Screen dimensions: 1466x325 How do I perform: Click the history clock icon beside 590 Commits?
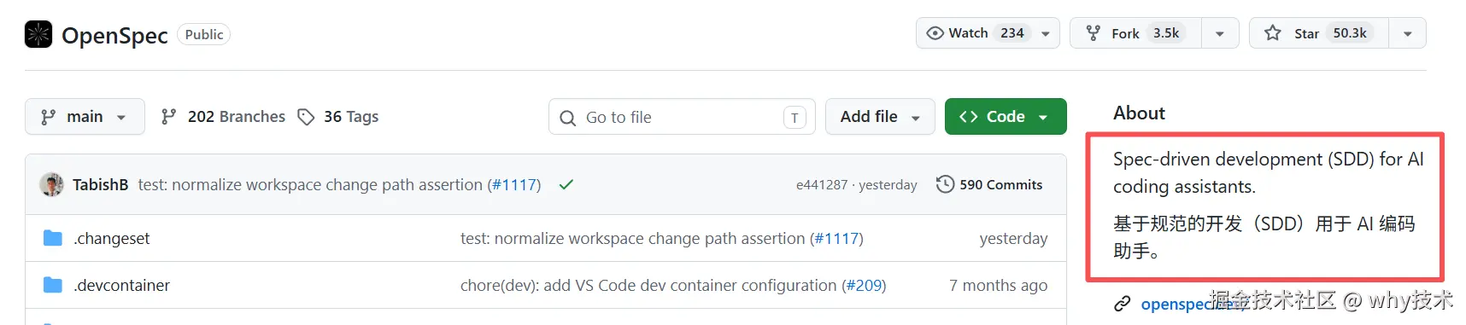pos(945,184)
